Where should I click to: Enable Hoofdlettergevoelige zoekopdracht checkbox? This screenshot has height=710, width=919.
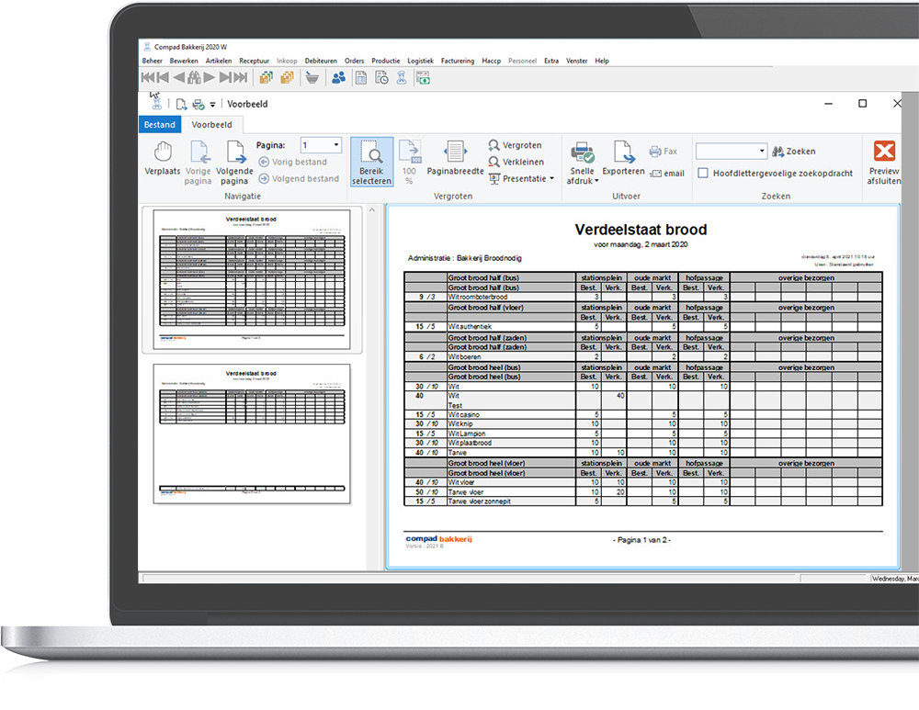click(x=703, y=173)
